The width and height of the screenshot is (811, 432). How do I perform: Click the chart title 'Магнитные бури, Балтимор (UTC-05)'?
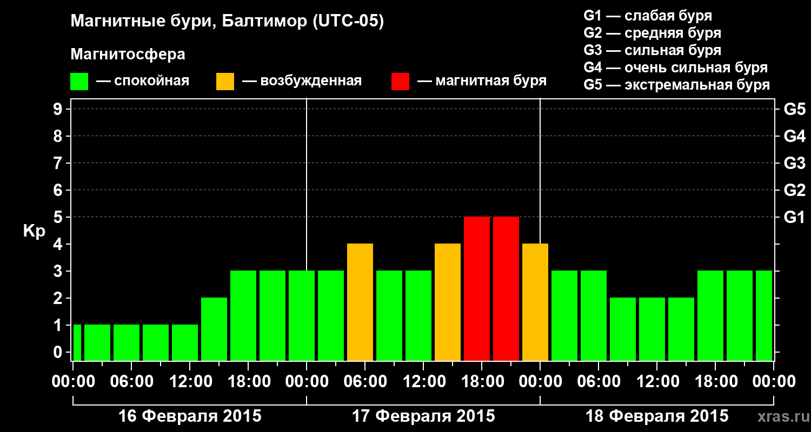[x=227, y=22]
